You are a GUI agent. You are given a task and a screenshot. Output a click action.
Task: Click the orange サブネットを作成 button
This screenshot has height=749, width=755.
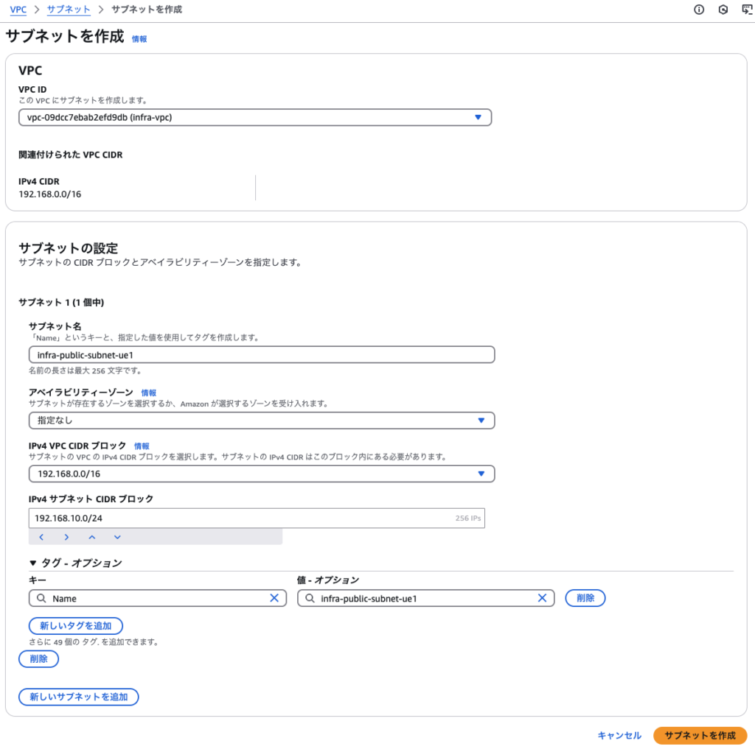point(700,735)
